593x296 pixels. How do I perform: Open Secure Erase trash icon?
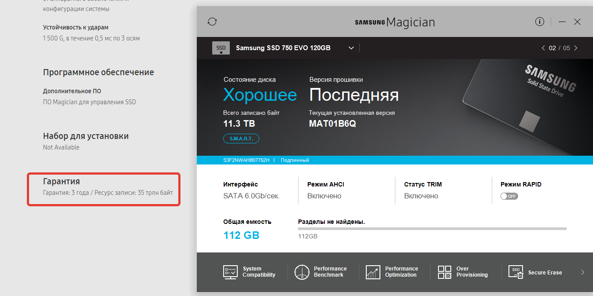(x=516, y=272)
